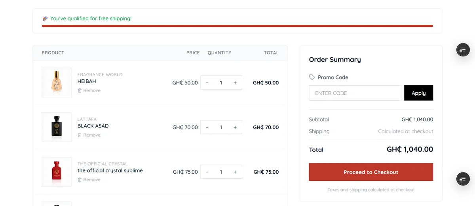Open HEIBAH product thumbnail
Image resolution: width=475 pixels, height=206 pixels.
pyautogui.click(x=57, y=82)
